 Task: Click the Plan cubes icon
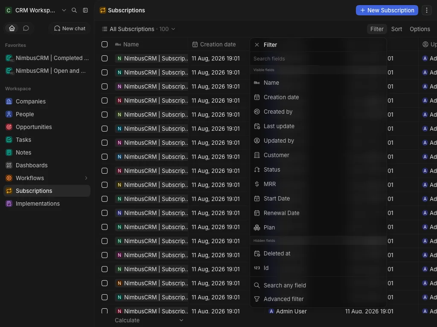257,227
